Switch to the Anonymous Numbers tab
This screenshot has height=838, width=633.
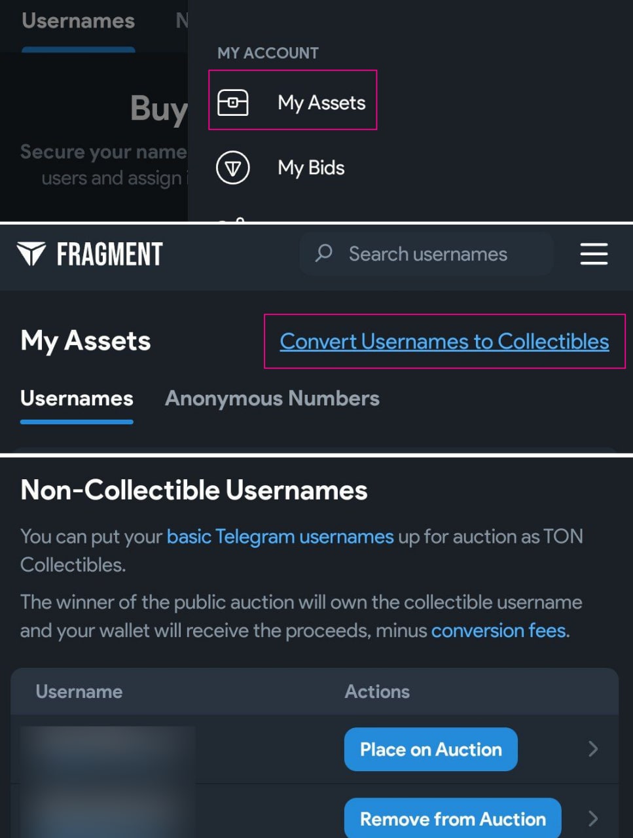(272, 399)
